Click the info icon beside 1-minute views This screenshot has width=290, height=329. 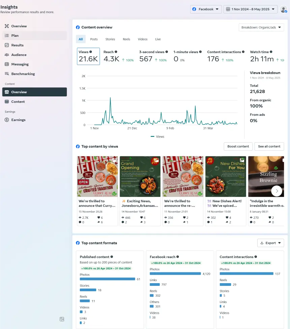pyautogui.click(x=200, y=52)
